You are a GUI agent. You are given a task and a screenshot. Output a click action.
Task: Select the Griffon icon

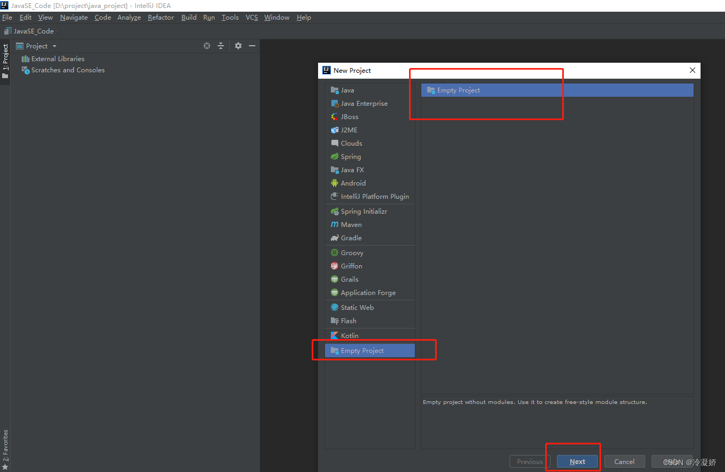(335, 266)
